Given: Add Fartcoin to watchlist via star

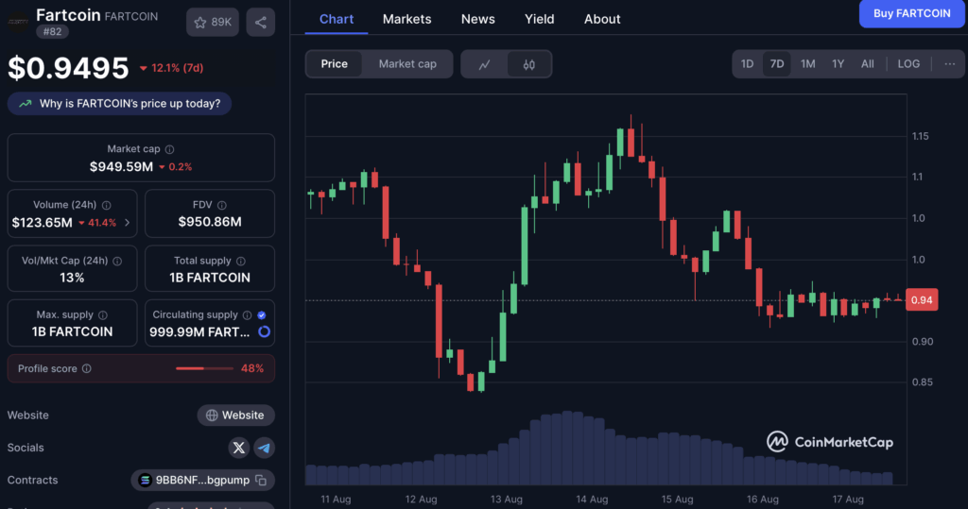Looking at the screenshot, I should click(x=213, y=23).
